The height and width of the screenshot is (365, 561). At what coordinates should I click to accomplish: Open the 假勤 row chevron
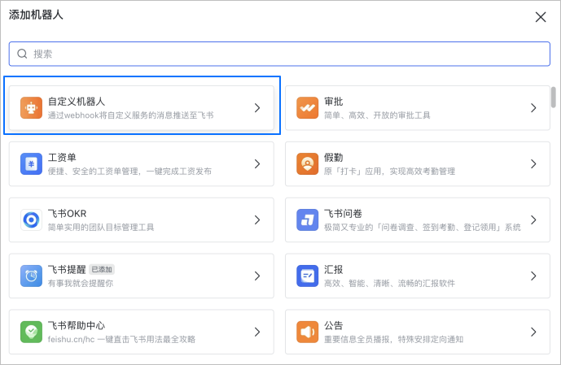pos(533,164)
